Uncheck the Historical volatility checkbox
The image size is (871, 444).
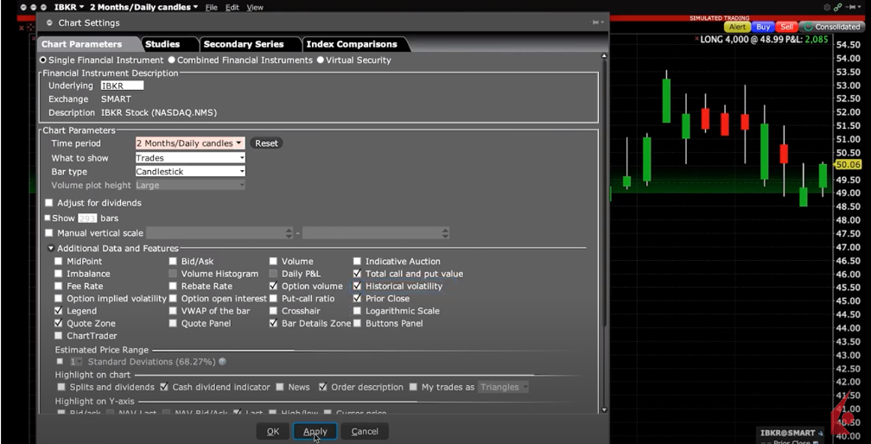[357, 286]
